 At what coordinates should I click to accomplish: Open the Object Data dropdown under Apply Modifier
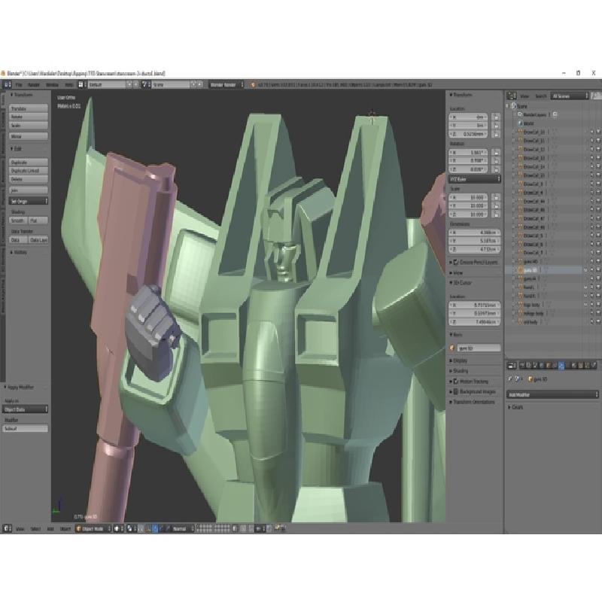26,409
